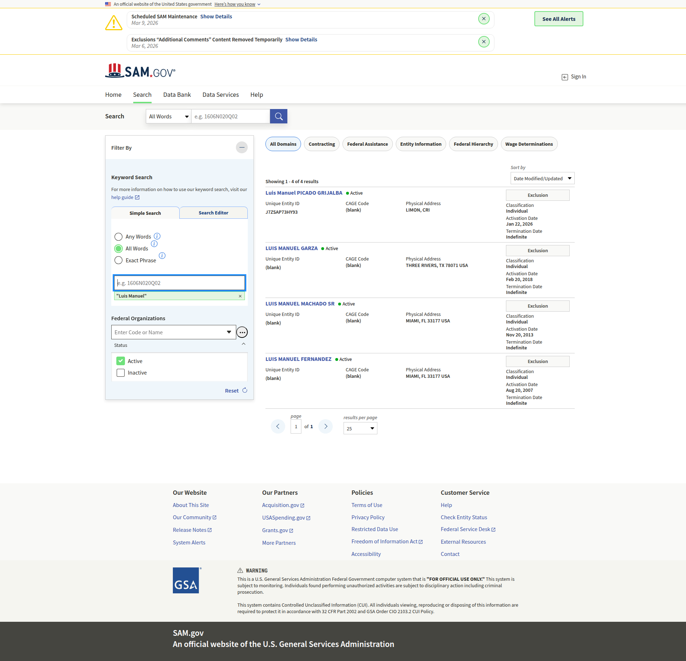Check the Inactive status checkbox
The width and height of the screenshot is (686, 661).
pyautogui.click(x=121, y=373)
